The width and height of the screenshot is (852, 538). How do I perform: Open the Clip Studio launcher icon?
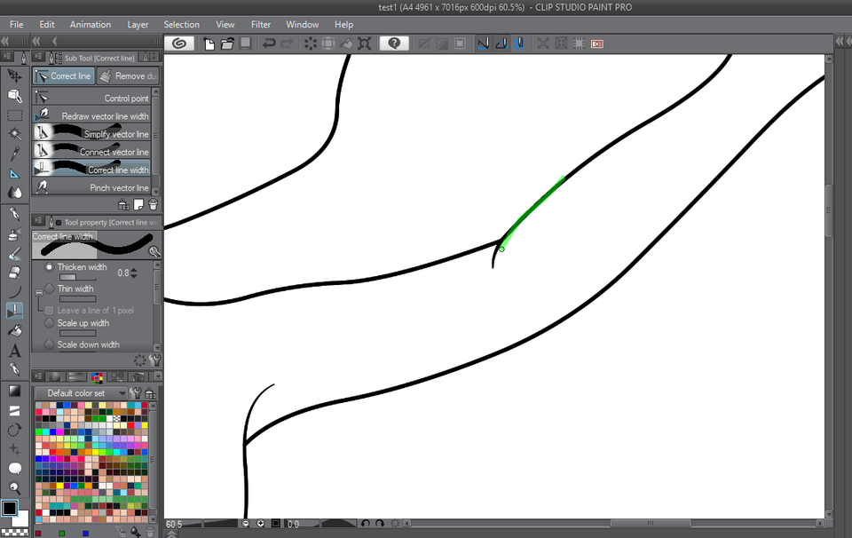179,43
